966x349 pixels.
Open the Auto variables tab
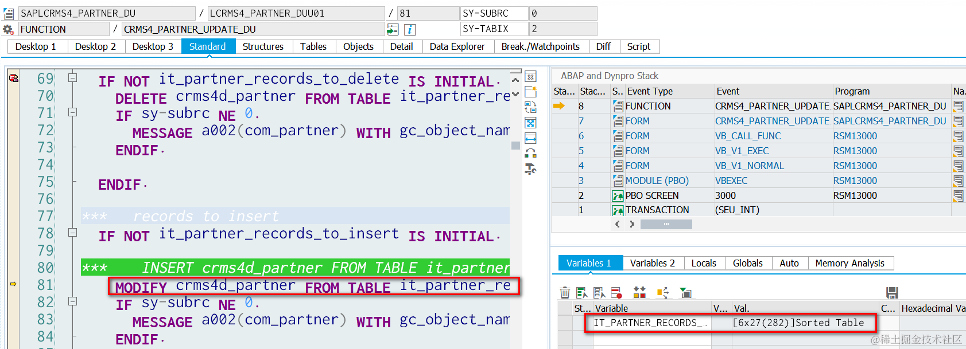(x=789, y=263)
